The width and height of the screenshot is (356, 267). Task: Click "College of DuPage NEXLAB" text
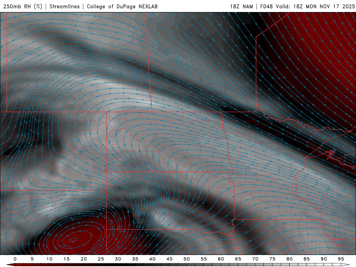pos(122,6)
